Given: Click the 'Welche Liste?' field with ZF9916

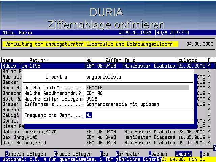Looking at the screenshot, I should click(138, 88).
